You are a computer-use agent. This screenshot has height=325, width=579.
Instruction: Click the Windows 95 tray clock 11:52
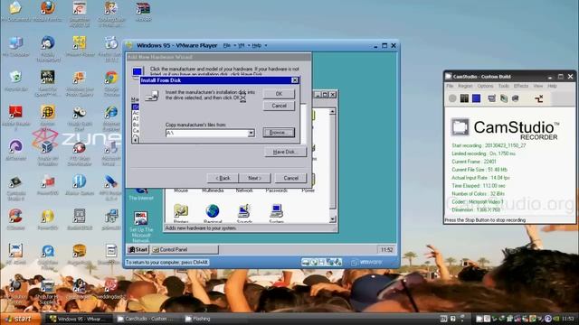[386, 250]
